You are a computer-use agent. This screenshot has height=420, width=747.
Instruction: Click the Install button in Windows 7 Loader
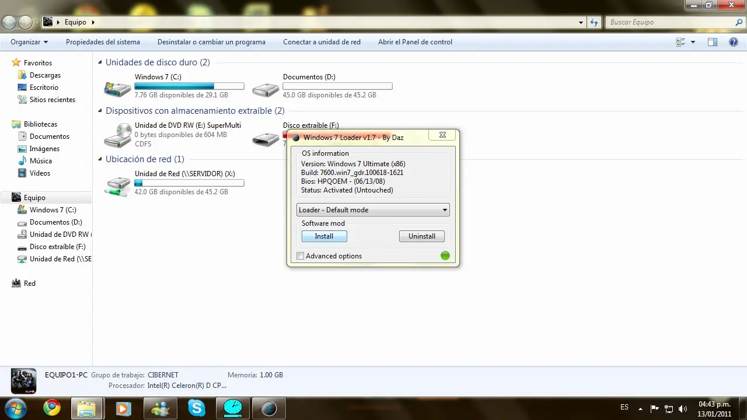click(x=324, y=236)
